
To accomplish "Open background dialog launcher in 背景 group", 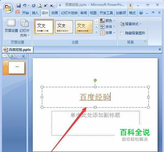I will point(145,42).
